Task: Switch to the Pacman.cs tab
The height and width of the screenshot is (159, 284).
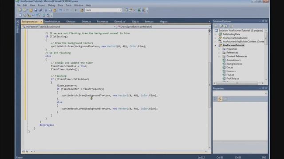Action: (x=103, y=22)
